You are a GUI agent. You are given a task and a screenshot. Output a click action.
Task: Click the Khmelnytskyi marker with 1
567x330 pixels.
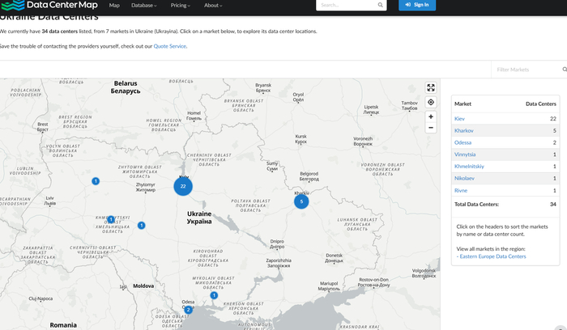point(111,219)
